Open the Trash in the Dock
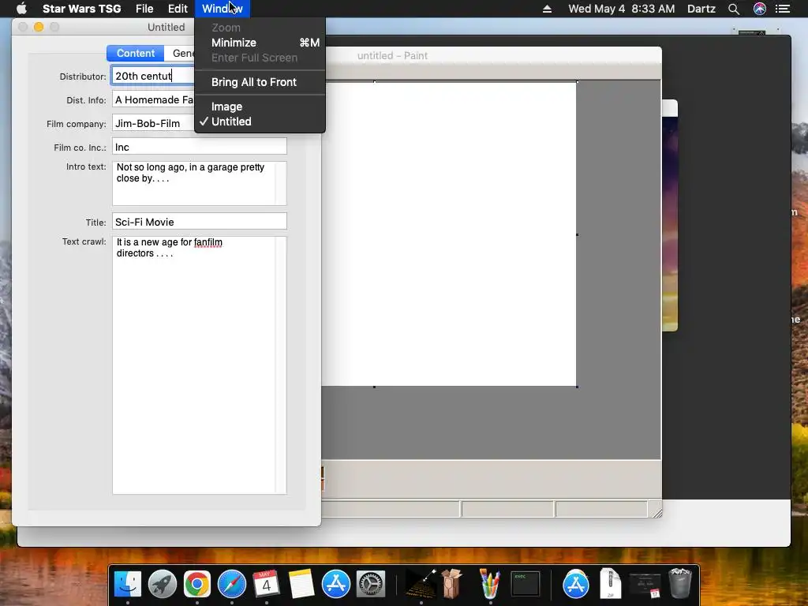This screenshot has height=606, width=808. pos(679,584)
